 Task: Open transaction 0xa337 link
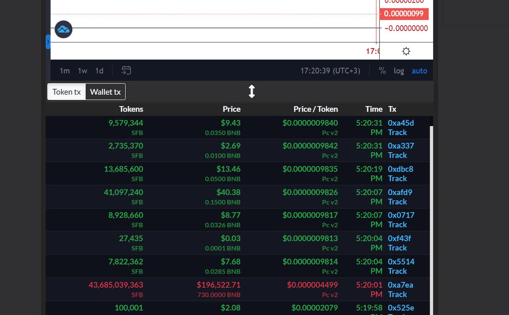click(x=401, y=146)
